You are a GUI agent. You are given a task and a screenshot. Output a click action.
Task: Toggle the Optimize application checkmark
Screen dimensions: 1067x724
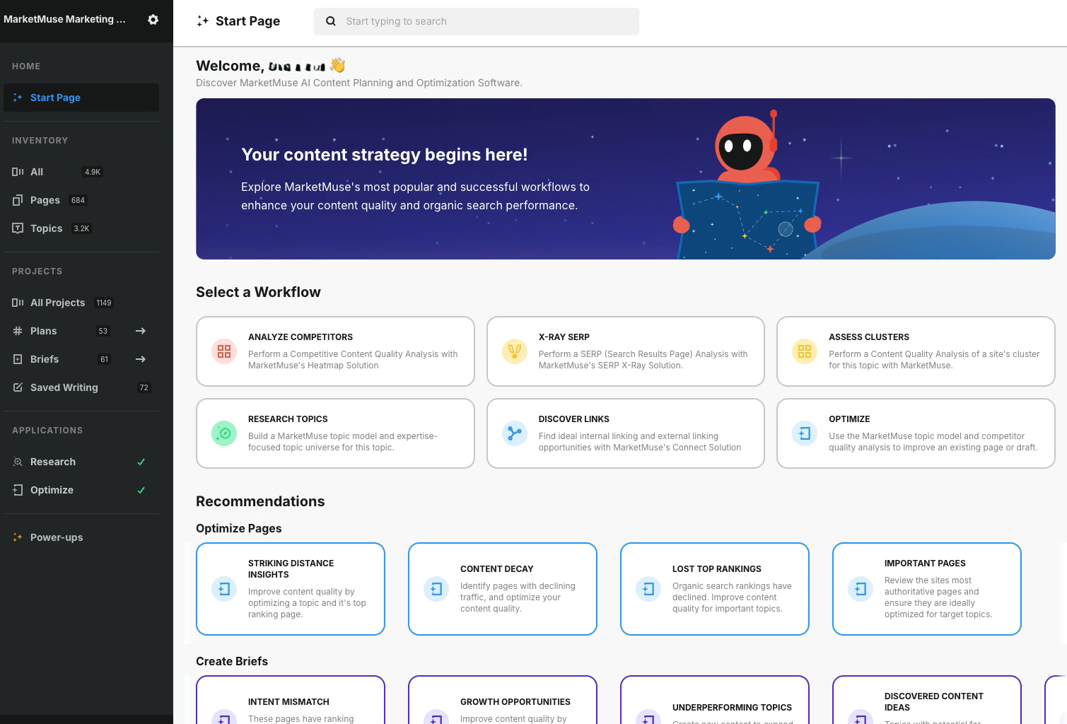click(141, 490)
